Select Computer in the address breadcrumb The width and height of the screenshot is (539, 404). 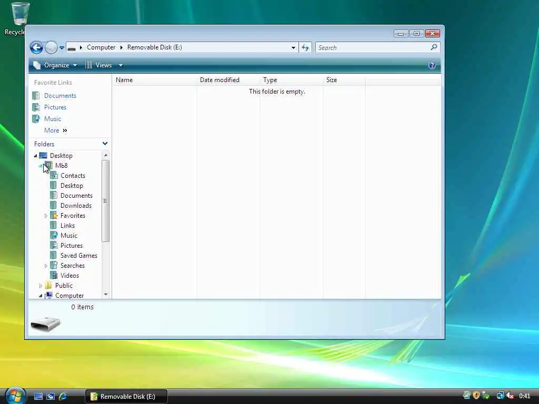(101, 47)
